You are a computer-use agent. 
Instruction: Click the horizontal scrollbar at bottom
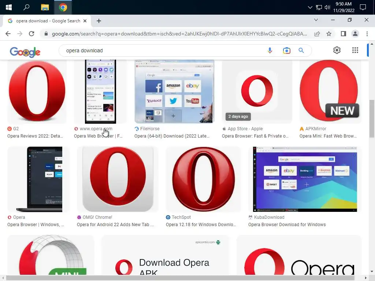pos(180,278)
